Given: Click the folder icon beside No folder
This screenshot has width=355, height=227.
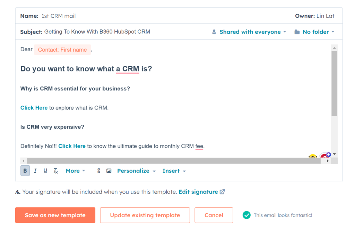Looking at the screenshot, I should tap(297, 32).
